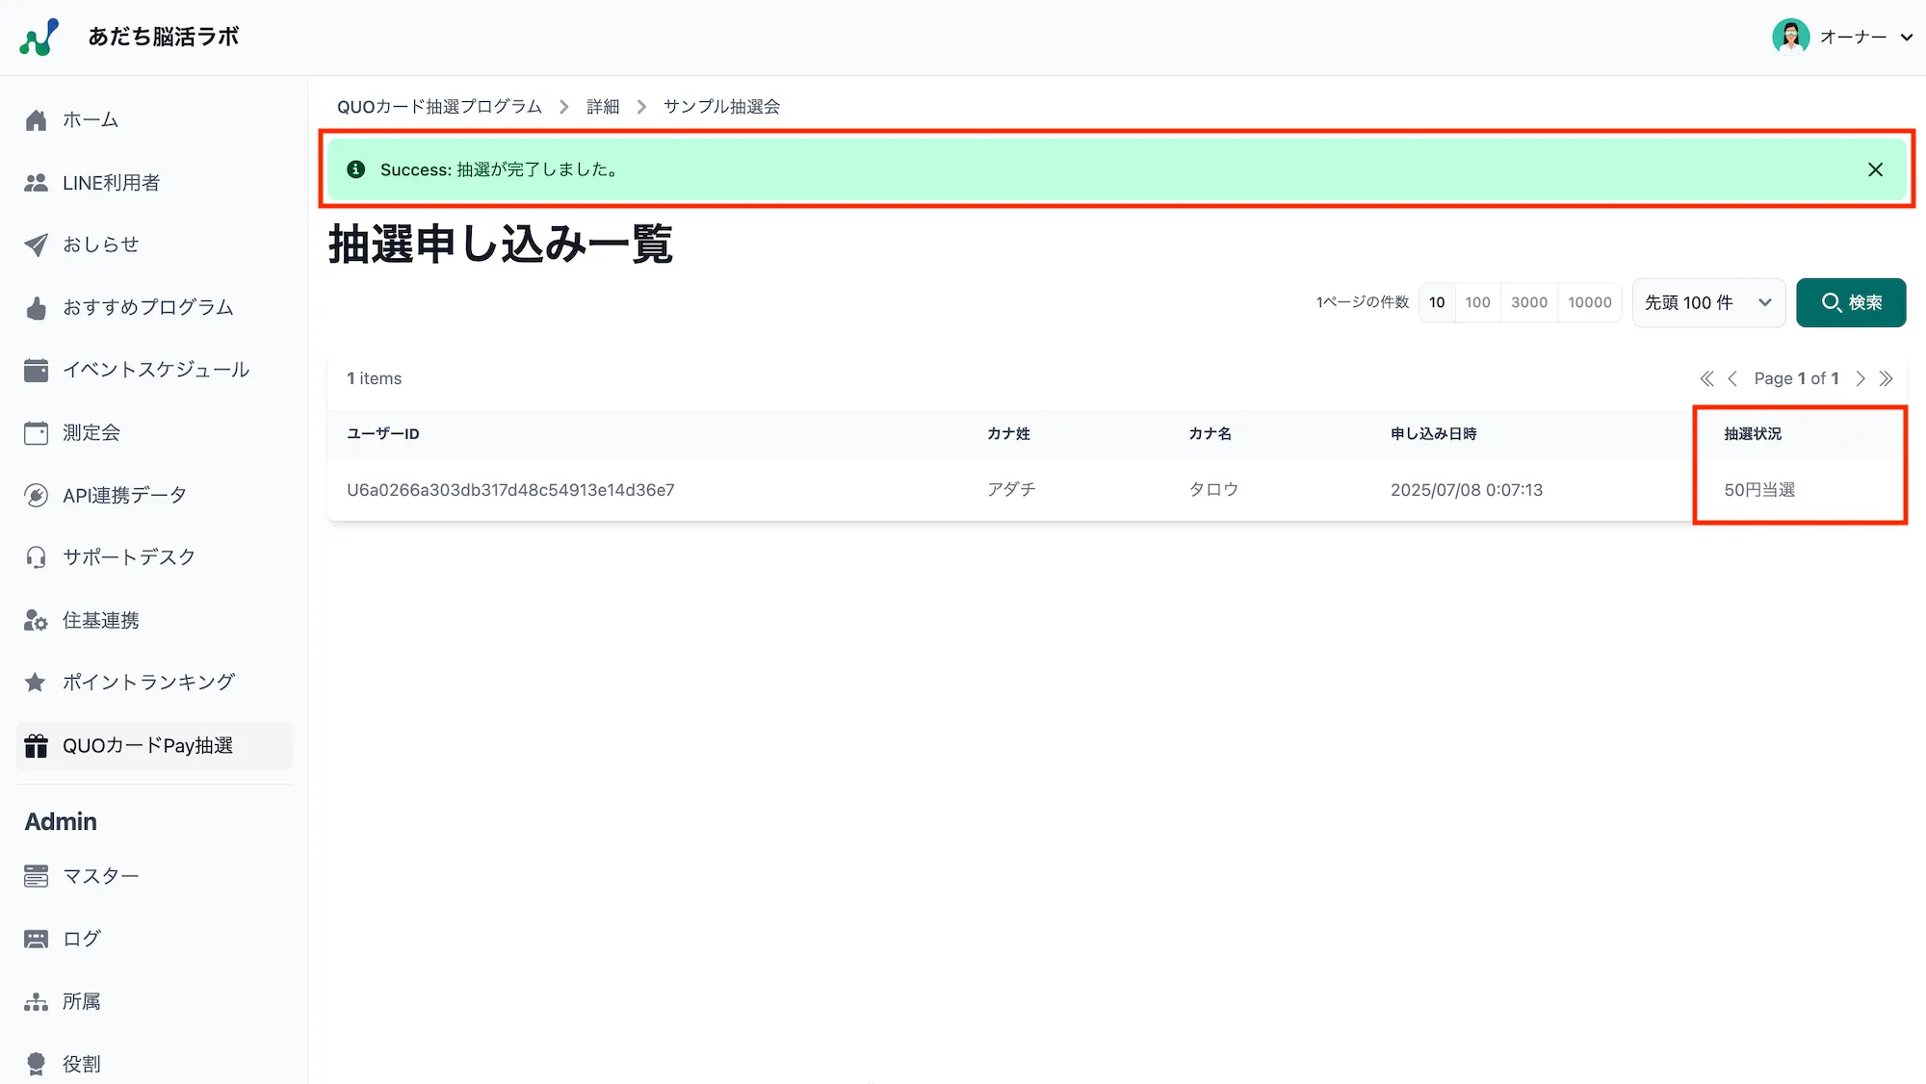This screenshot has width=1926, height=1084.
Task: Click the 住基連携 user-gear icon
Action: click(36, 621)
